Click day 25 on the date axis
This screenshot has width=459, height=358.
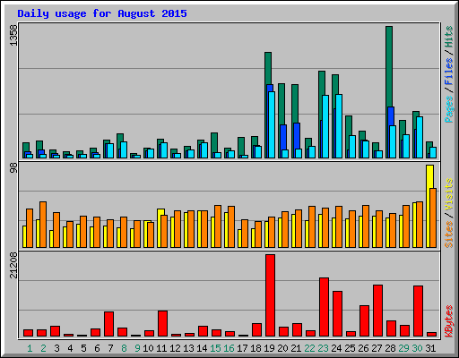(350, 348)
